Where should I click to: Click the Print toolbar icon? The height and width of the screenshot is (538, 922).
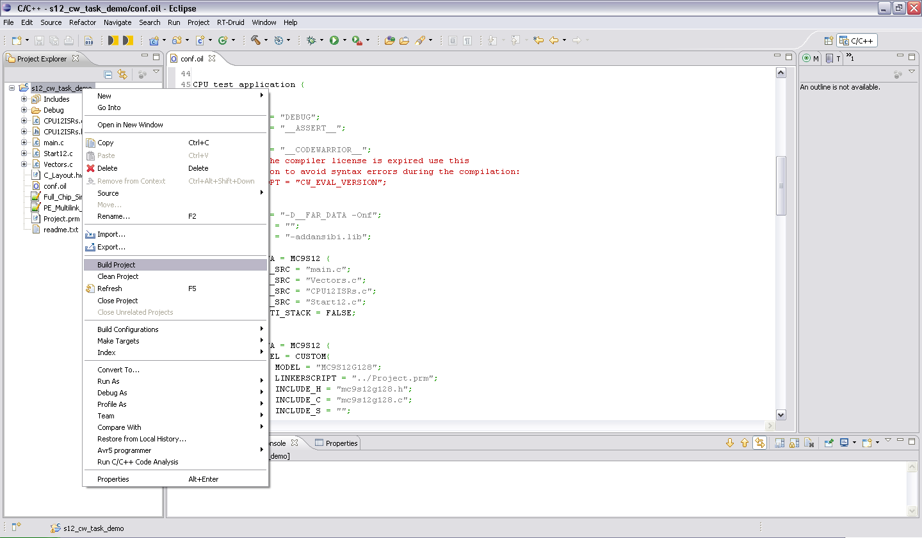coord(69,40)
